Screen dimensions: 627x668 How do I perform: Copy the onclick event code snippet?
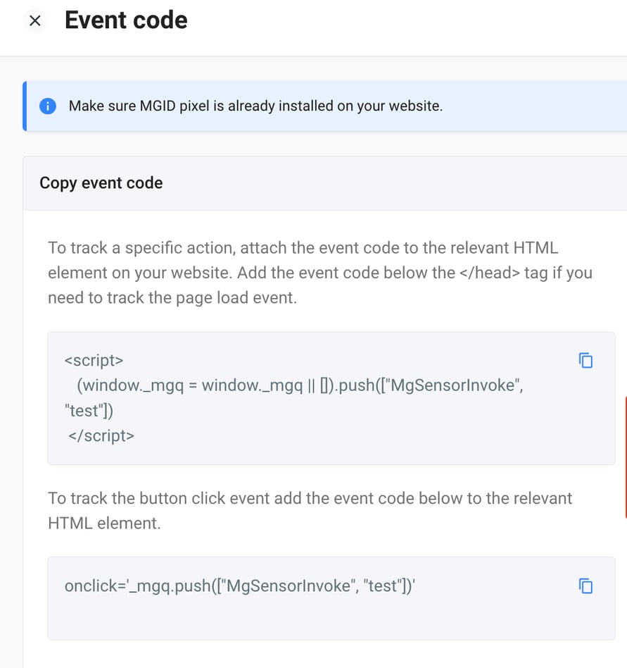(585, 586)
